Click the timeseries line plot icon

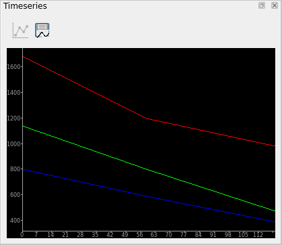point(20,30)
